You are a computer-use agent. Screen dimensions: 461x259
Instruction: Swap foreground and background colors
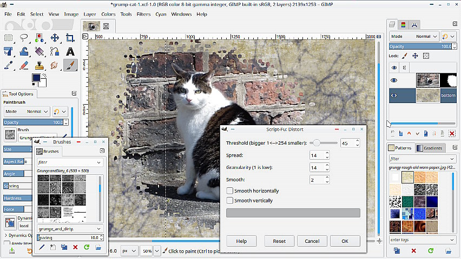[44, 76]
